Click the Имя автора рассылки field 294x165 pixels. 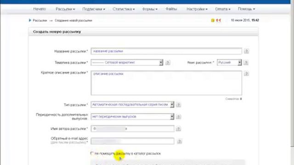[132, 129]
